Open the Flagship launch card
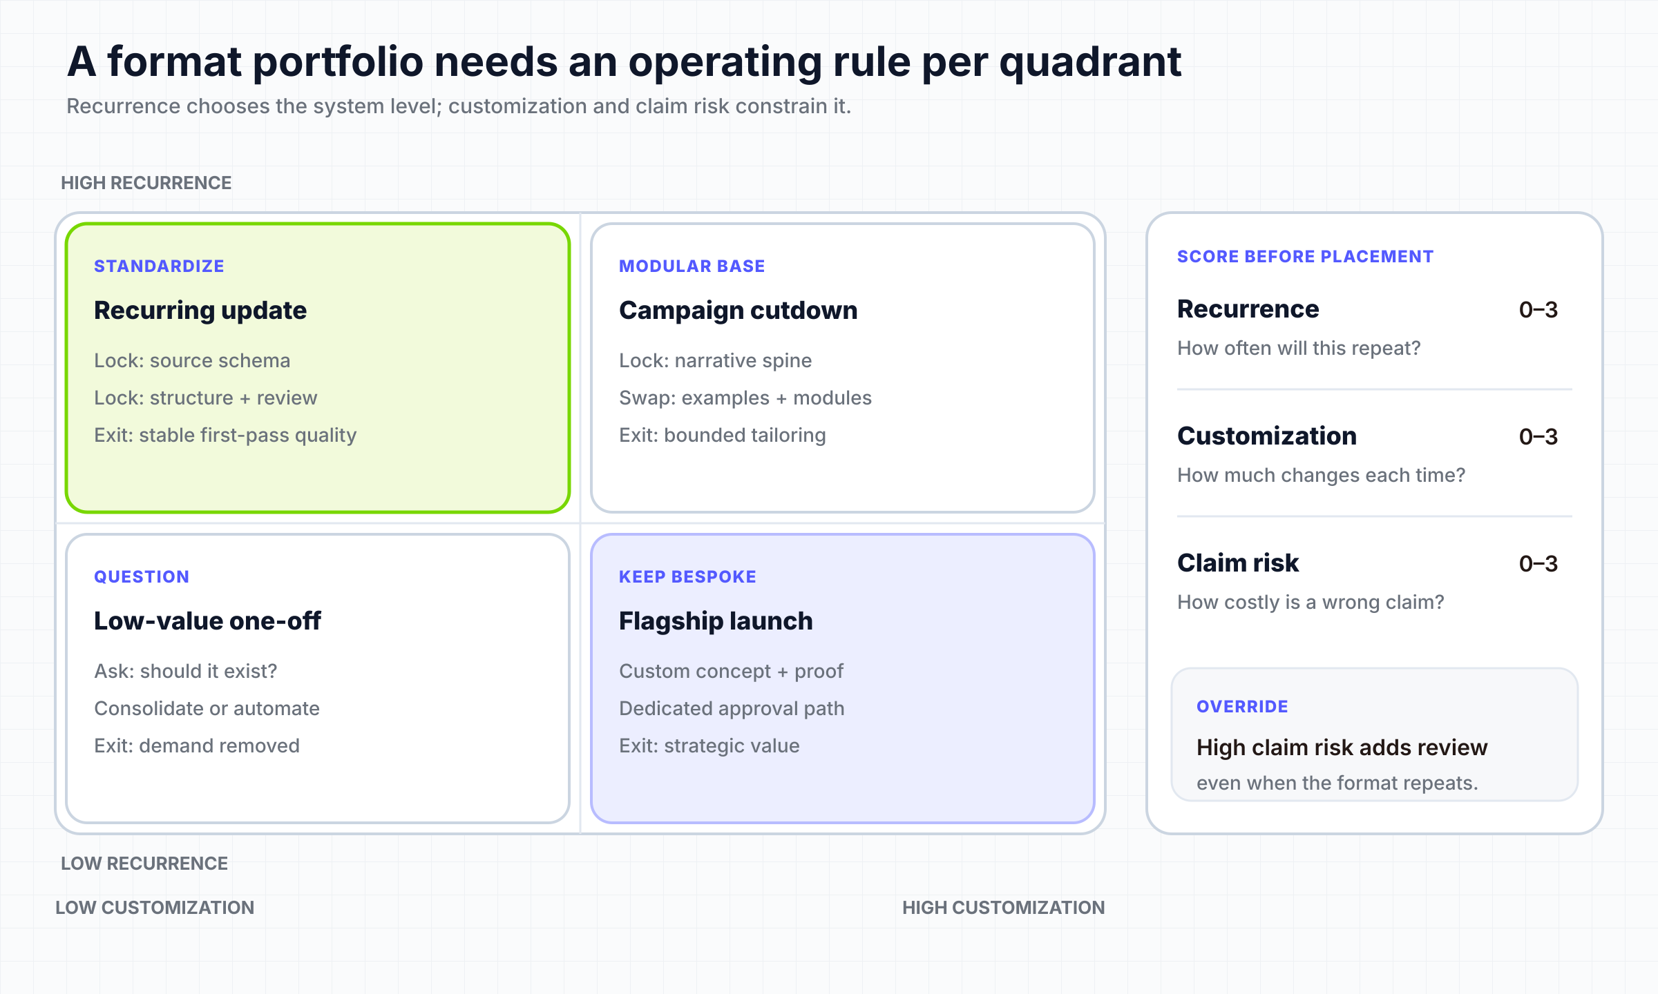The height and width of the screenshot is (994, 1658). click(x=843, y=679)
